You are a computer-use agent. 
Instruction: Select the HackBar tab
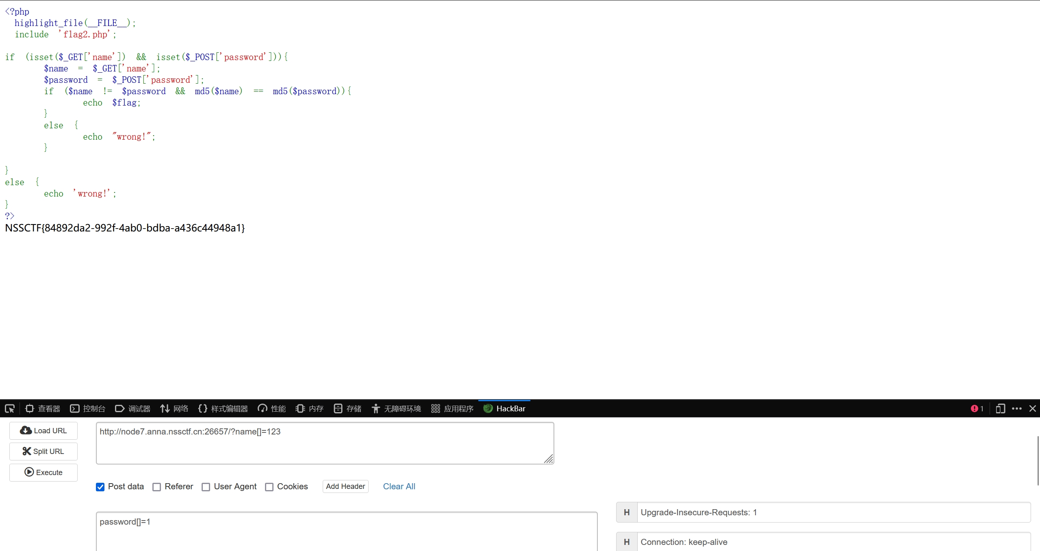pos(504,408)
